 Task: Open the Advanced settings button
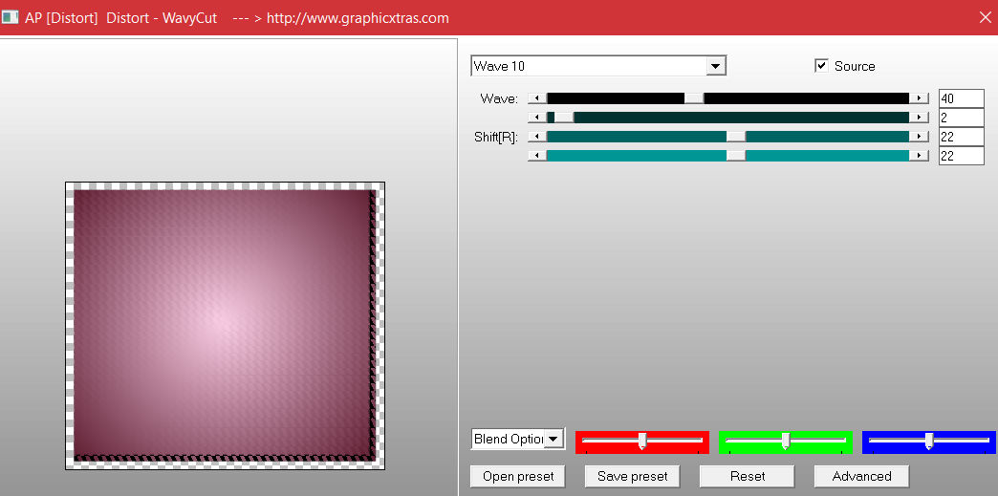(862, 476)
